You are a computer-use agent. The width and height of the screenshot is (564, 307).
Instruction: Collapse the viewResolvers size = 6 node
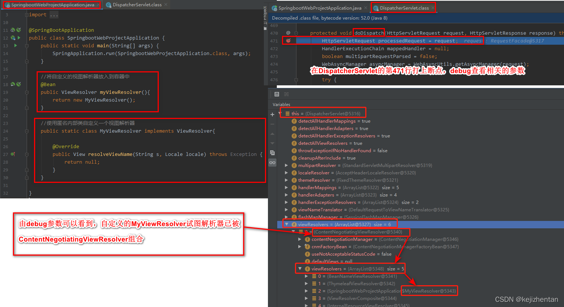click(x=286, y=224)
